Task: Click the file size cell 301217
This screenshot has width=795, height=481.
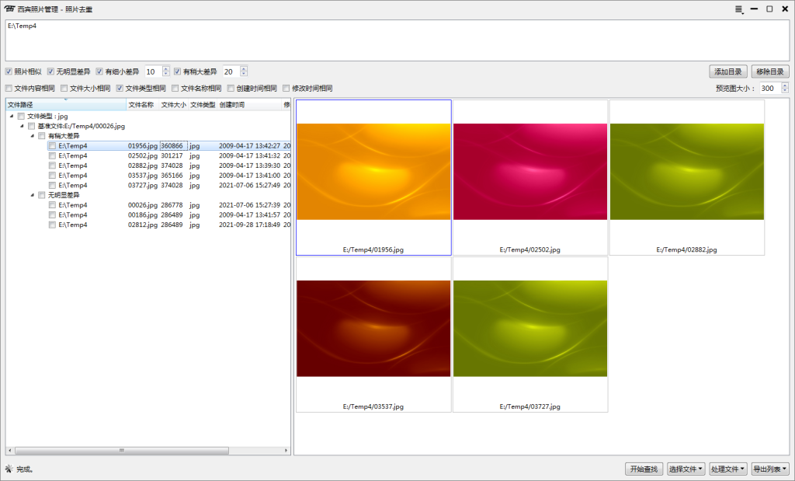Action: [172, 155]
